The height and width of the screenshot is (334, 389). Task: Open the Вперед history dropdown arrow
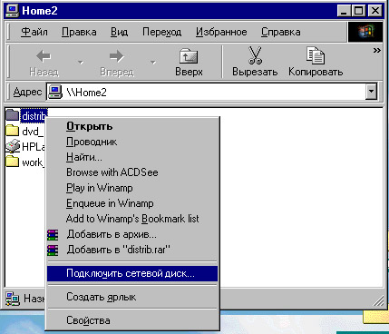click(x=153, y=63)
